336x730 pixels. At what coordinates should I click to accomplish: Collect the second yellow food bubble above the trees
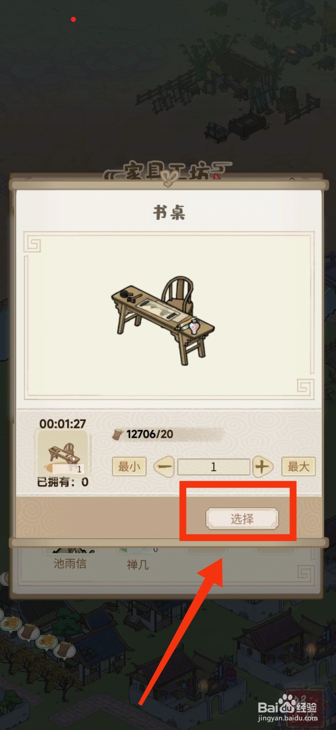(x=47, y=641)
